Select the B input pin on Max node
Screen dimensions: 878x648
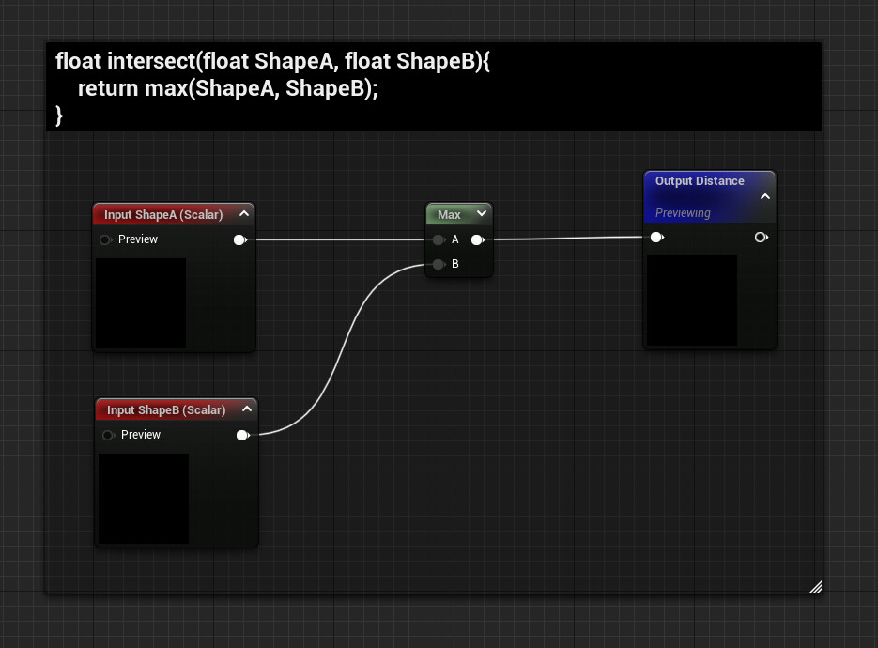(x=439, y=264)
